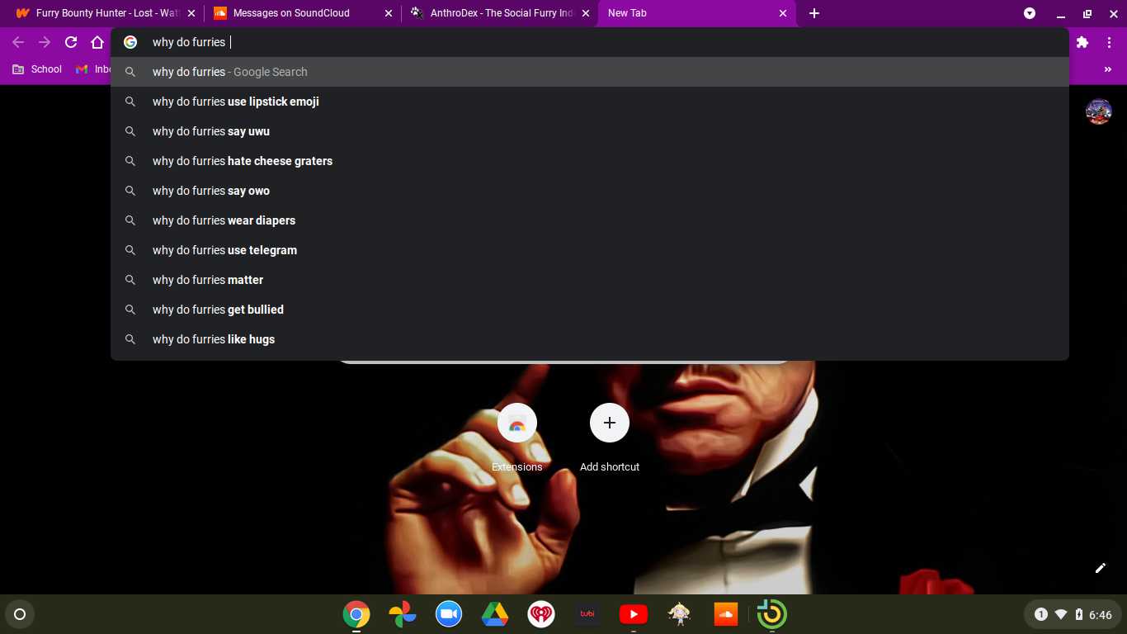
Task: Open Zoom from the shelf
Action: pyautogui.click(x=449, y=614)
